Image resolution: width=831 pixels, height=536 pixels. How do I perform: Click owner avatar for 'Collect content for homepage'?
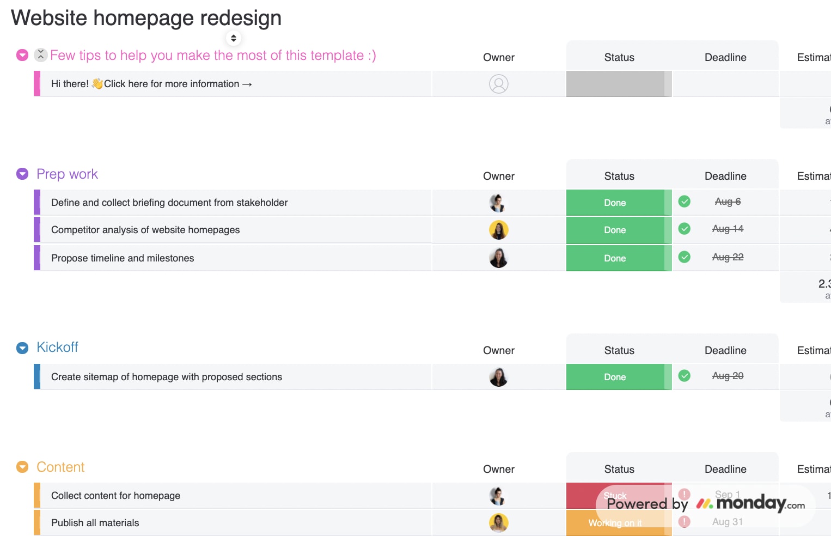pos(499,496)
